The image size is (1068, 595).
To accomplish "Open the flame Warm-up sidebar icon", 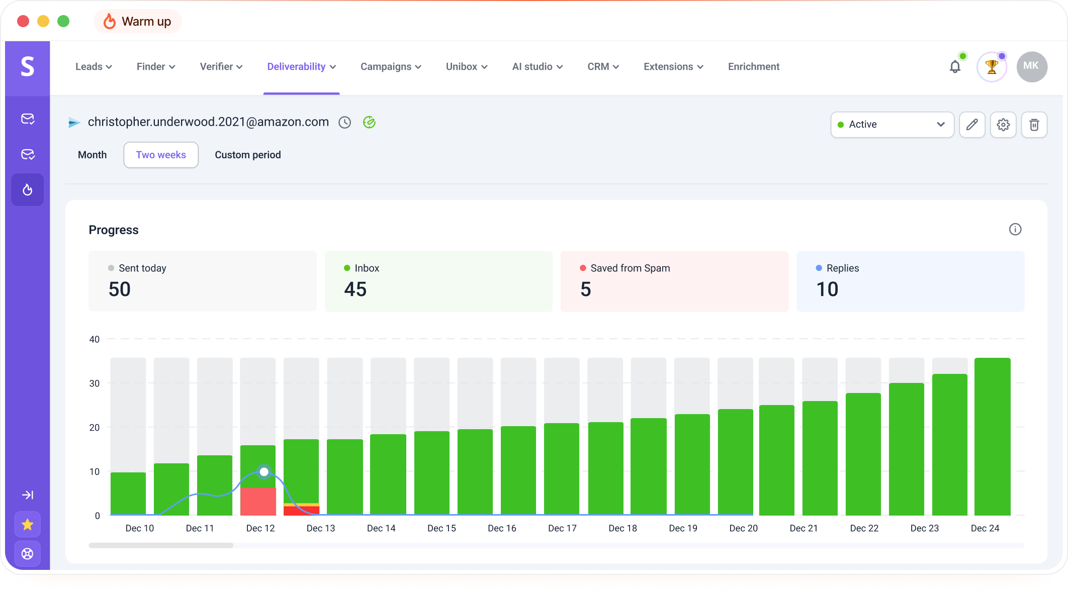I will pyautogui.click(x=28, y=190).
